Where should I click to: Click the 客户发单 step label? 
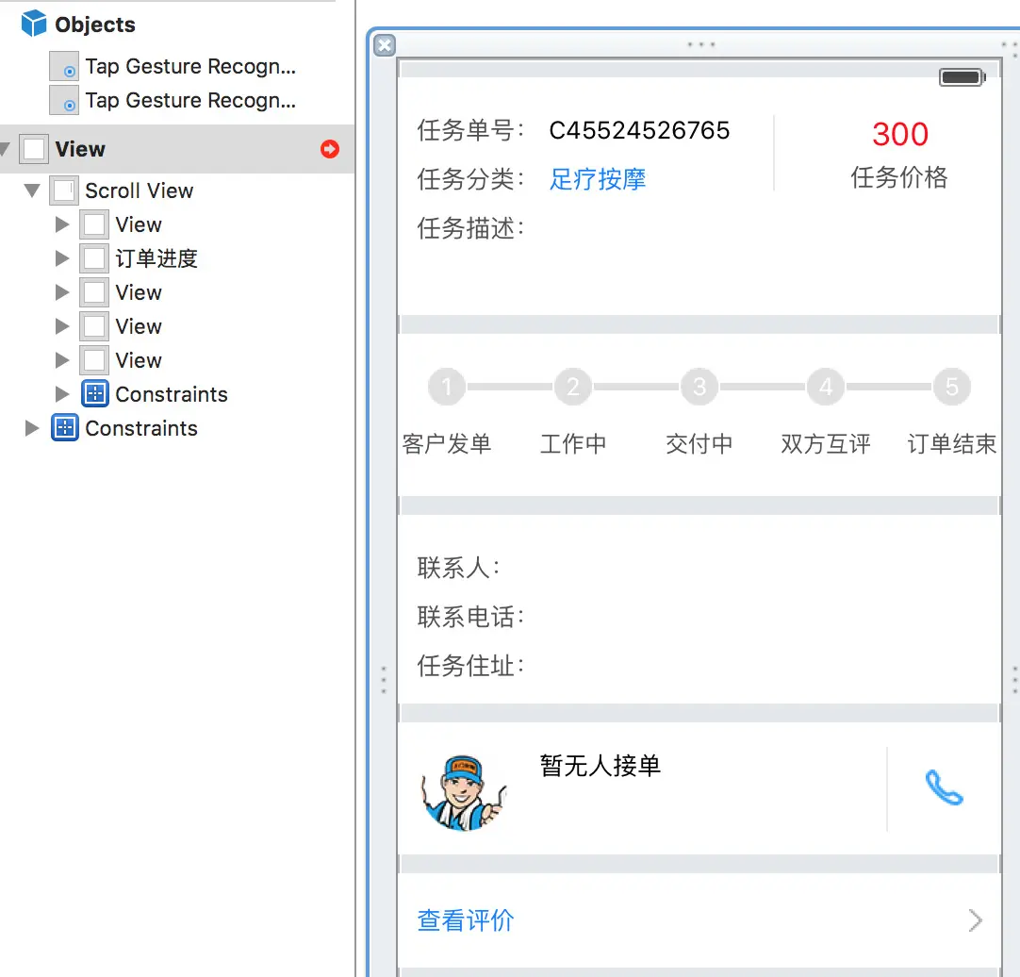447,444
